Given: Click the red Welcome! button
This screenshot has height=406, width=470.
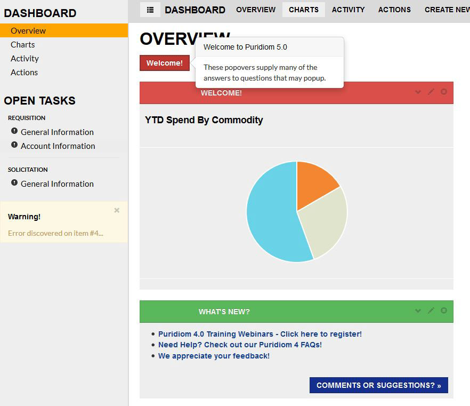Looking at the screenshot, I should (x=165, y=63).
